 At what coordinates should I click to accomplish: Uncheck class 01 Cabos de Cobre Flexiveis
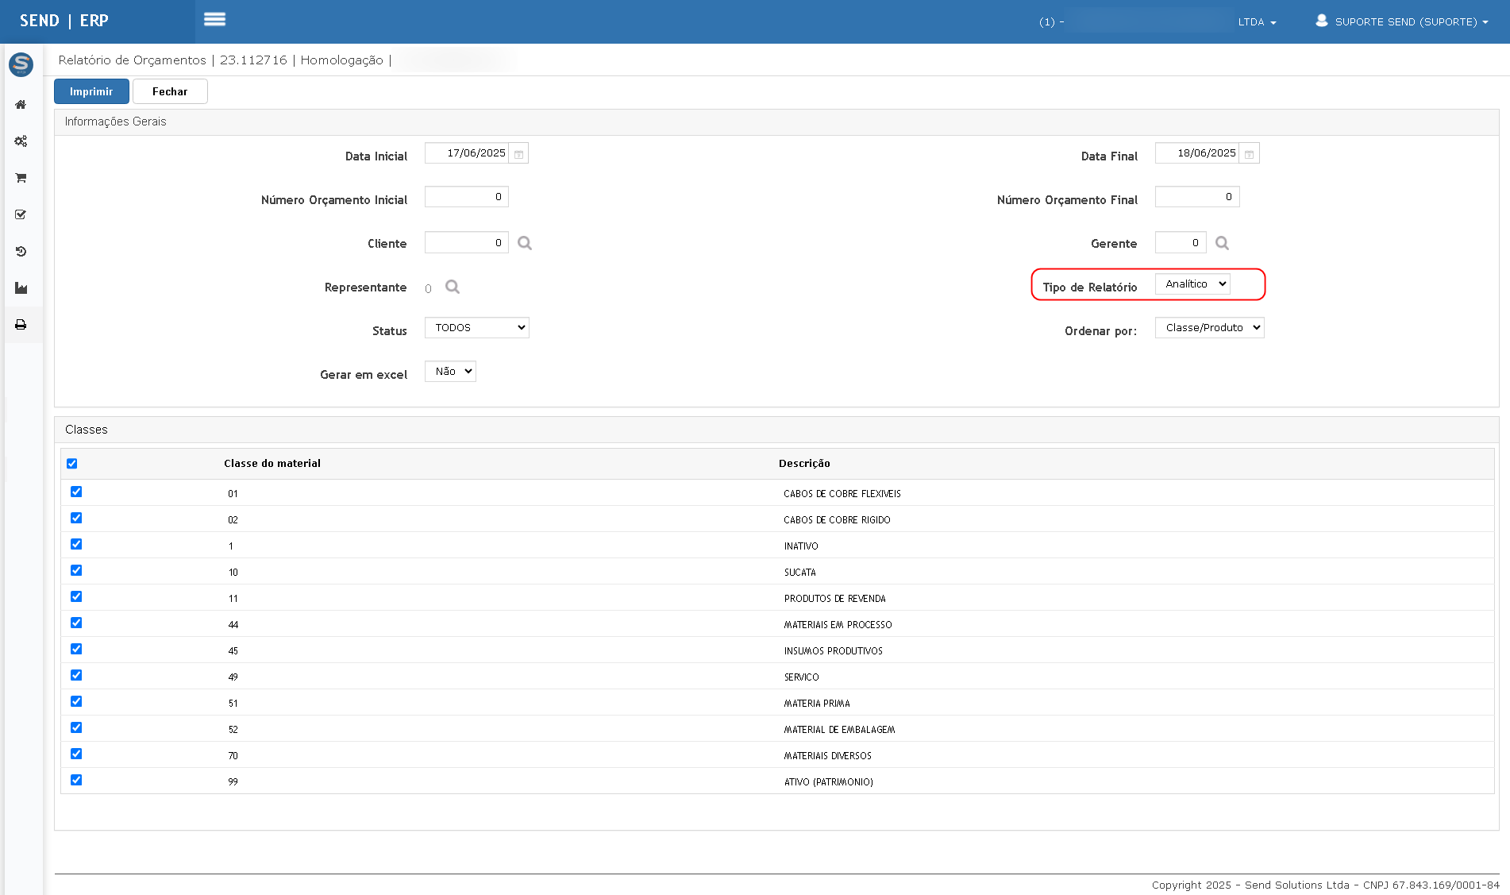[76, 492]
